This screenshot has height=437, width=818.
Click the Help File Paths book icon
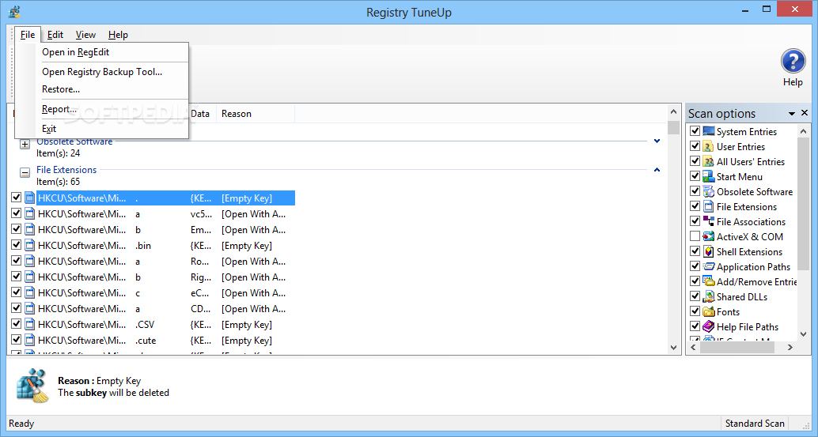click(709, 326)
